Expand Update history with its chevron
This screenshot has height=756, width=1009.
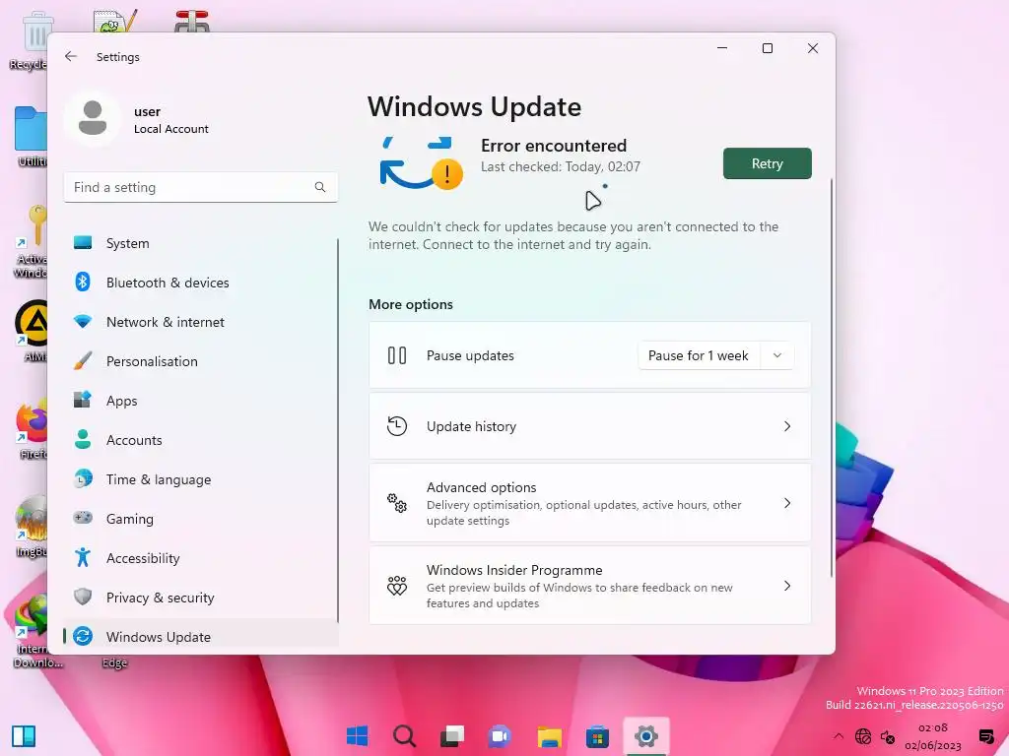coord(787,426)
